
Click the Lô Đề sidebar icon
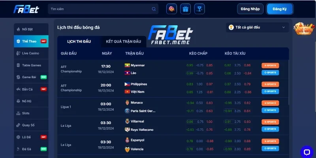tap(18, 137)
